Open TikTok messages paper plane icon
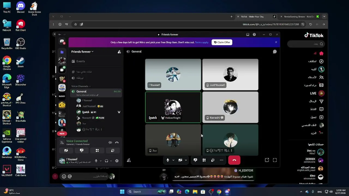 pyautogui.click(x=321, y=101)
